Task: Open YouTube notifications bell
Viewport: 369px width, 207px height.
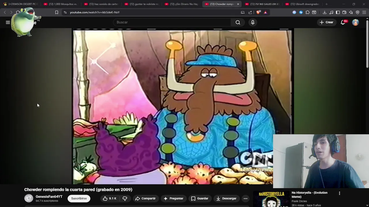Action: click(x=343, y=22)
